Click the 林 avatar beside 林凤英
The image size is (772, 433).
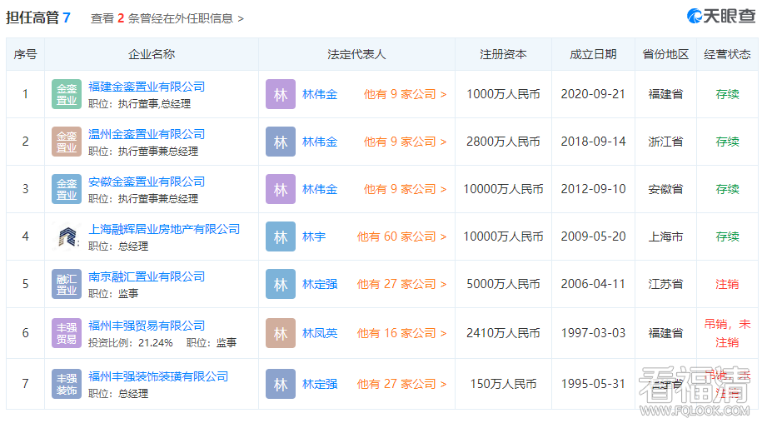point(281,333)
